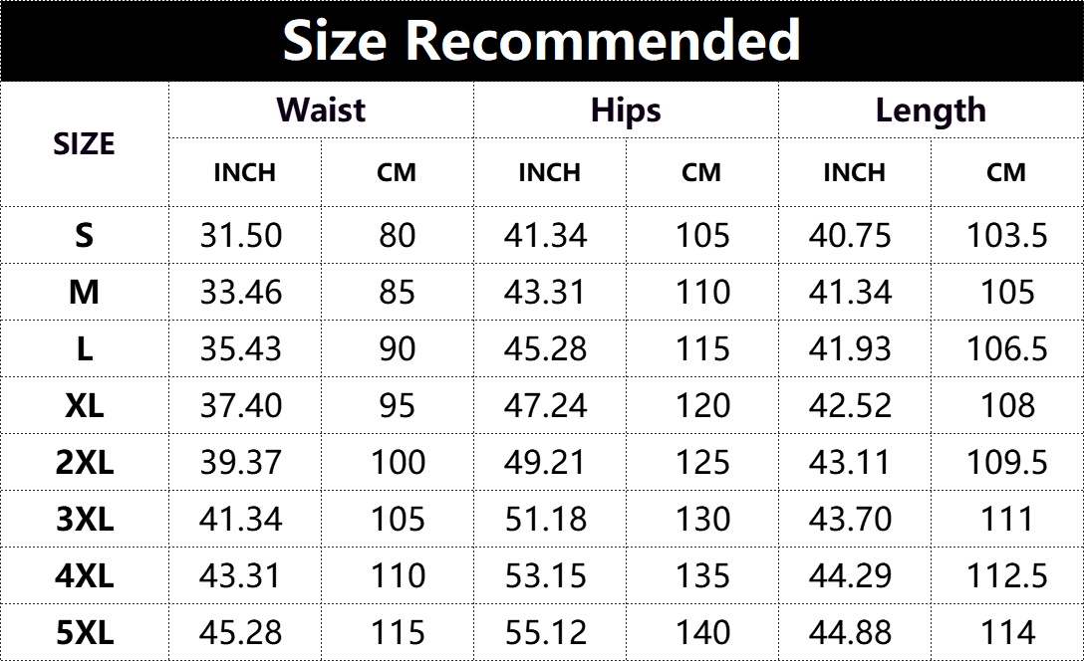
Task: Click the CM subheader under Length
Action: click(1006, 172)
